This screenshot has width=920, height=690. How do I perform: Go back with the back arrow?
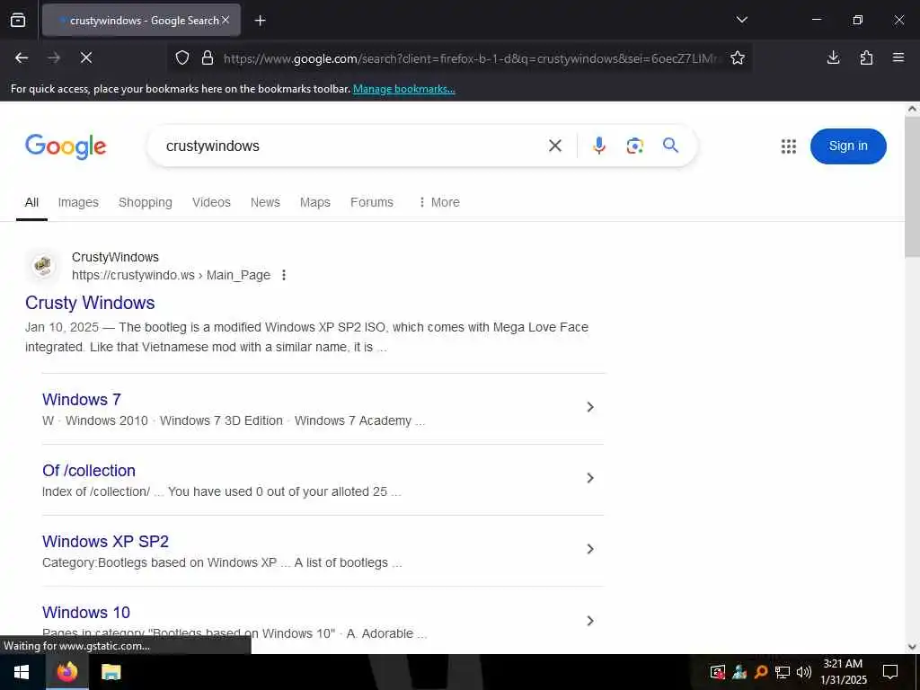click(x=22, y=57)
